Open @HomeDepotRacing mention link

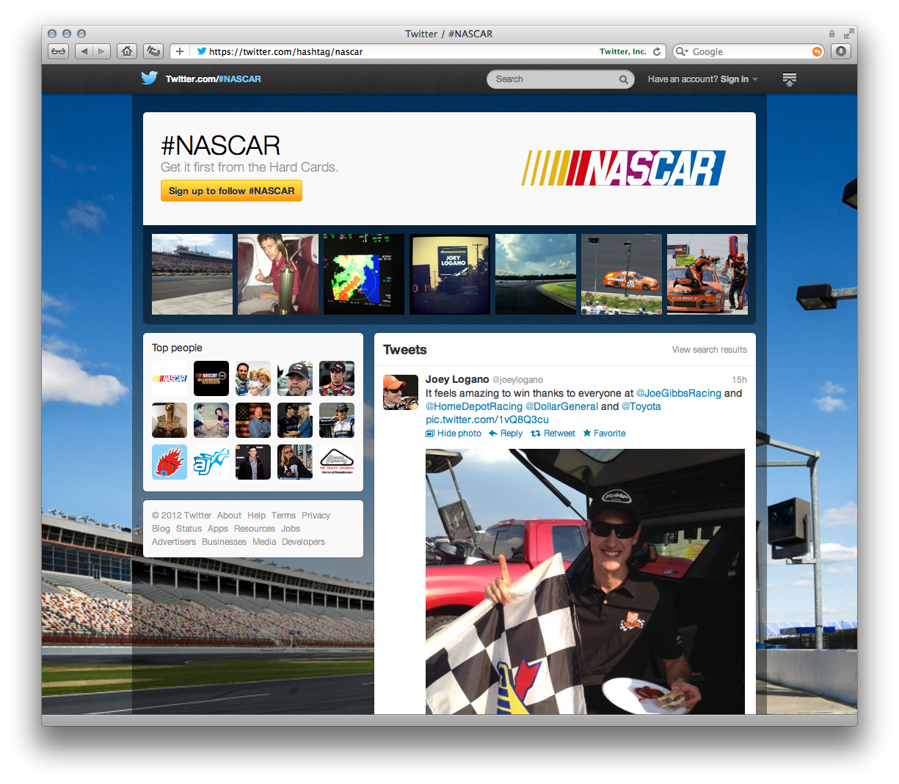click(x=474, y=406)
